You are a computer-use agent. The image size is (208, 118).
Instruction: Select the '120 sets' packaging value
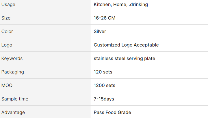[x=103, y=72]
